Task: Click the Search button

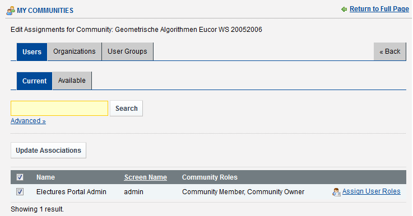Action: coord(127,109)
